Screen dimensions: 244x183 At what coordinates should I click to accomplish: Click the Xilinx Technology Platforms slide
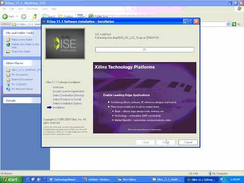point(144,98)
